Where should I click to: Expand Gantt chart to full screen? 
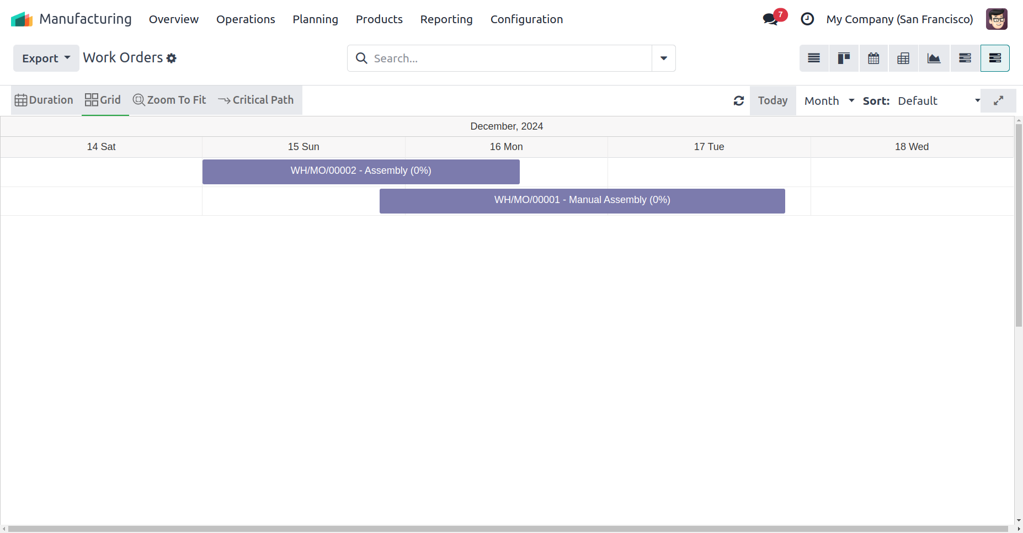[x=998, y=101]
